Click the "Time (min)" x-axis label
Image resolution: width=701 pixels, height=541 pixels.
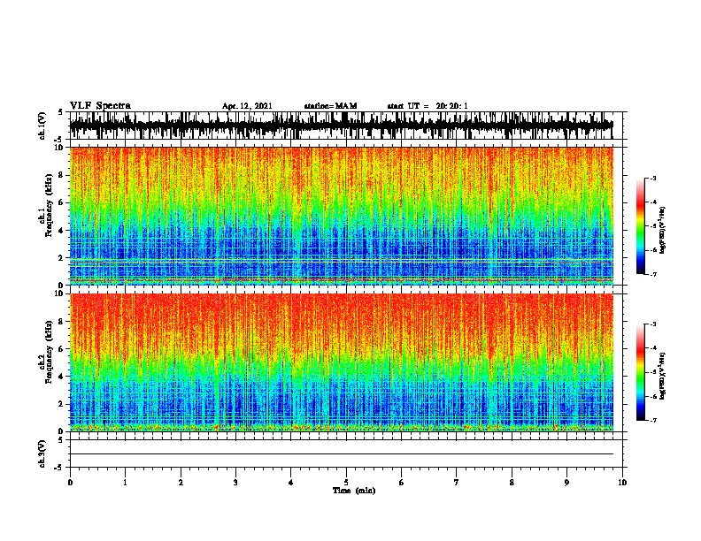[354, 491]
